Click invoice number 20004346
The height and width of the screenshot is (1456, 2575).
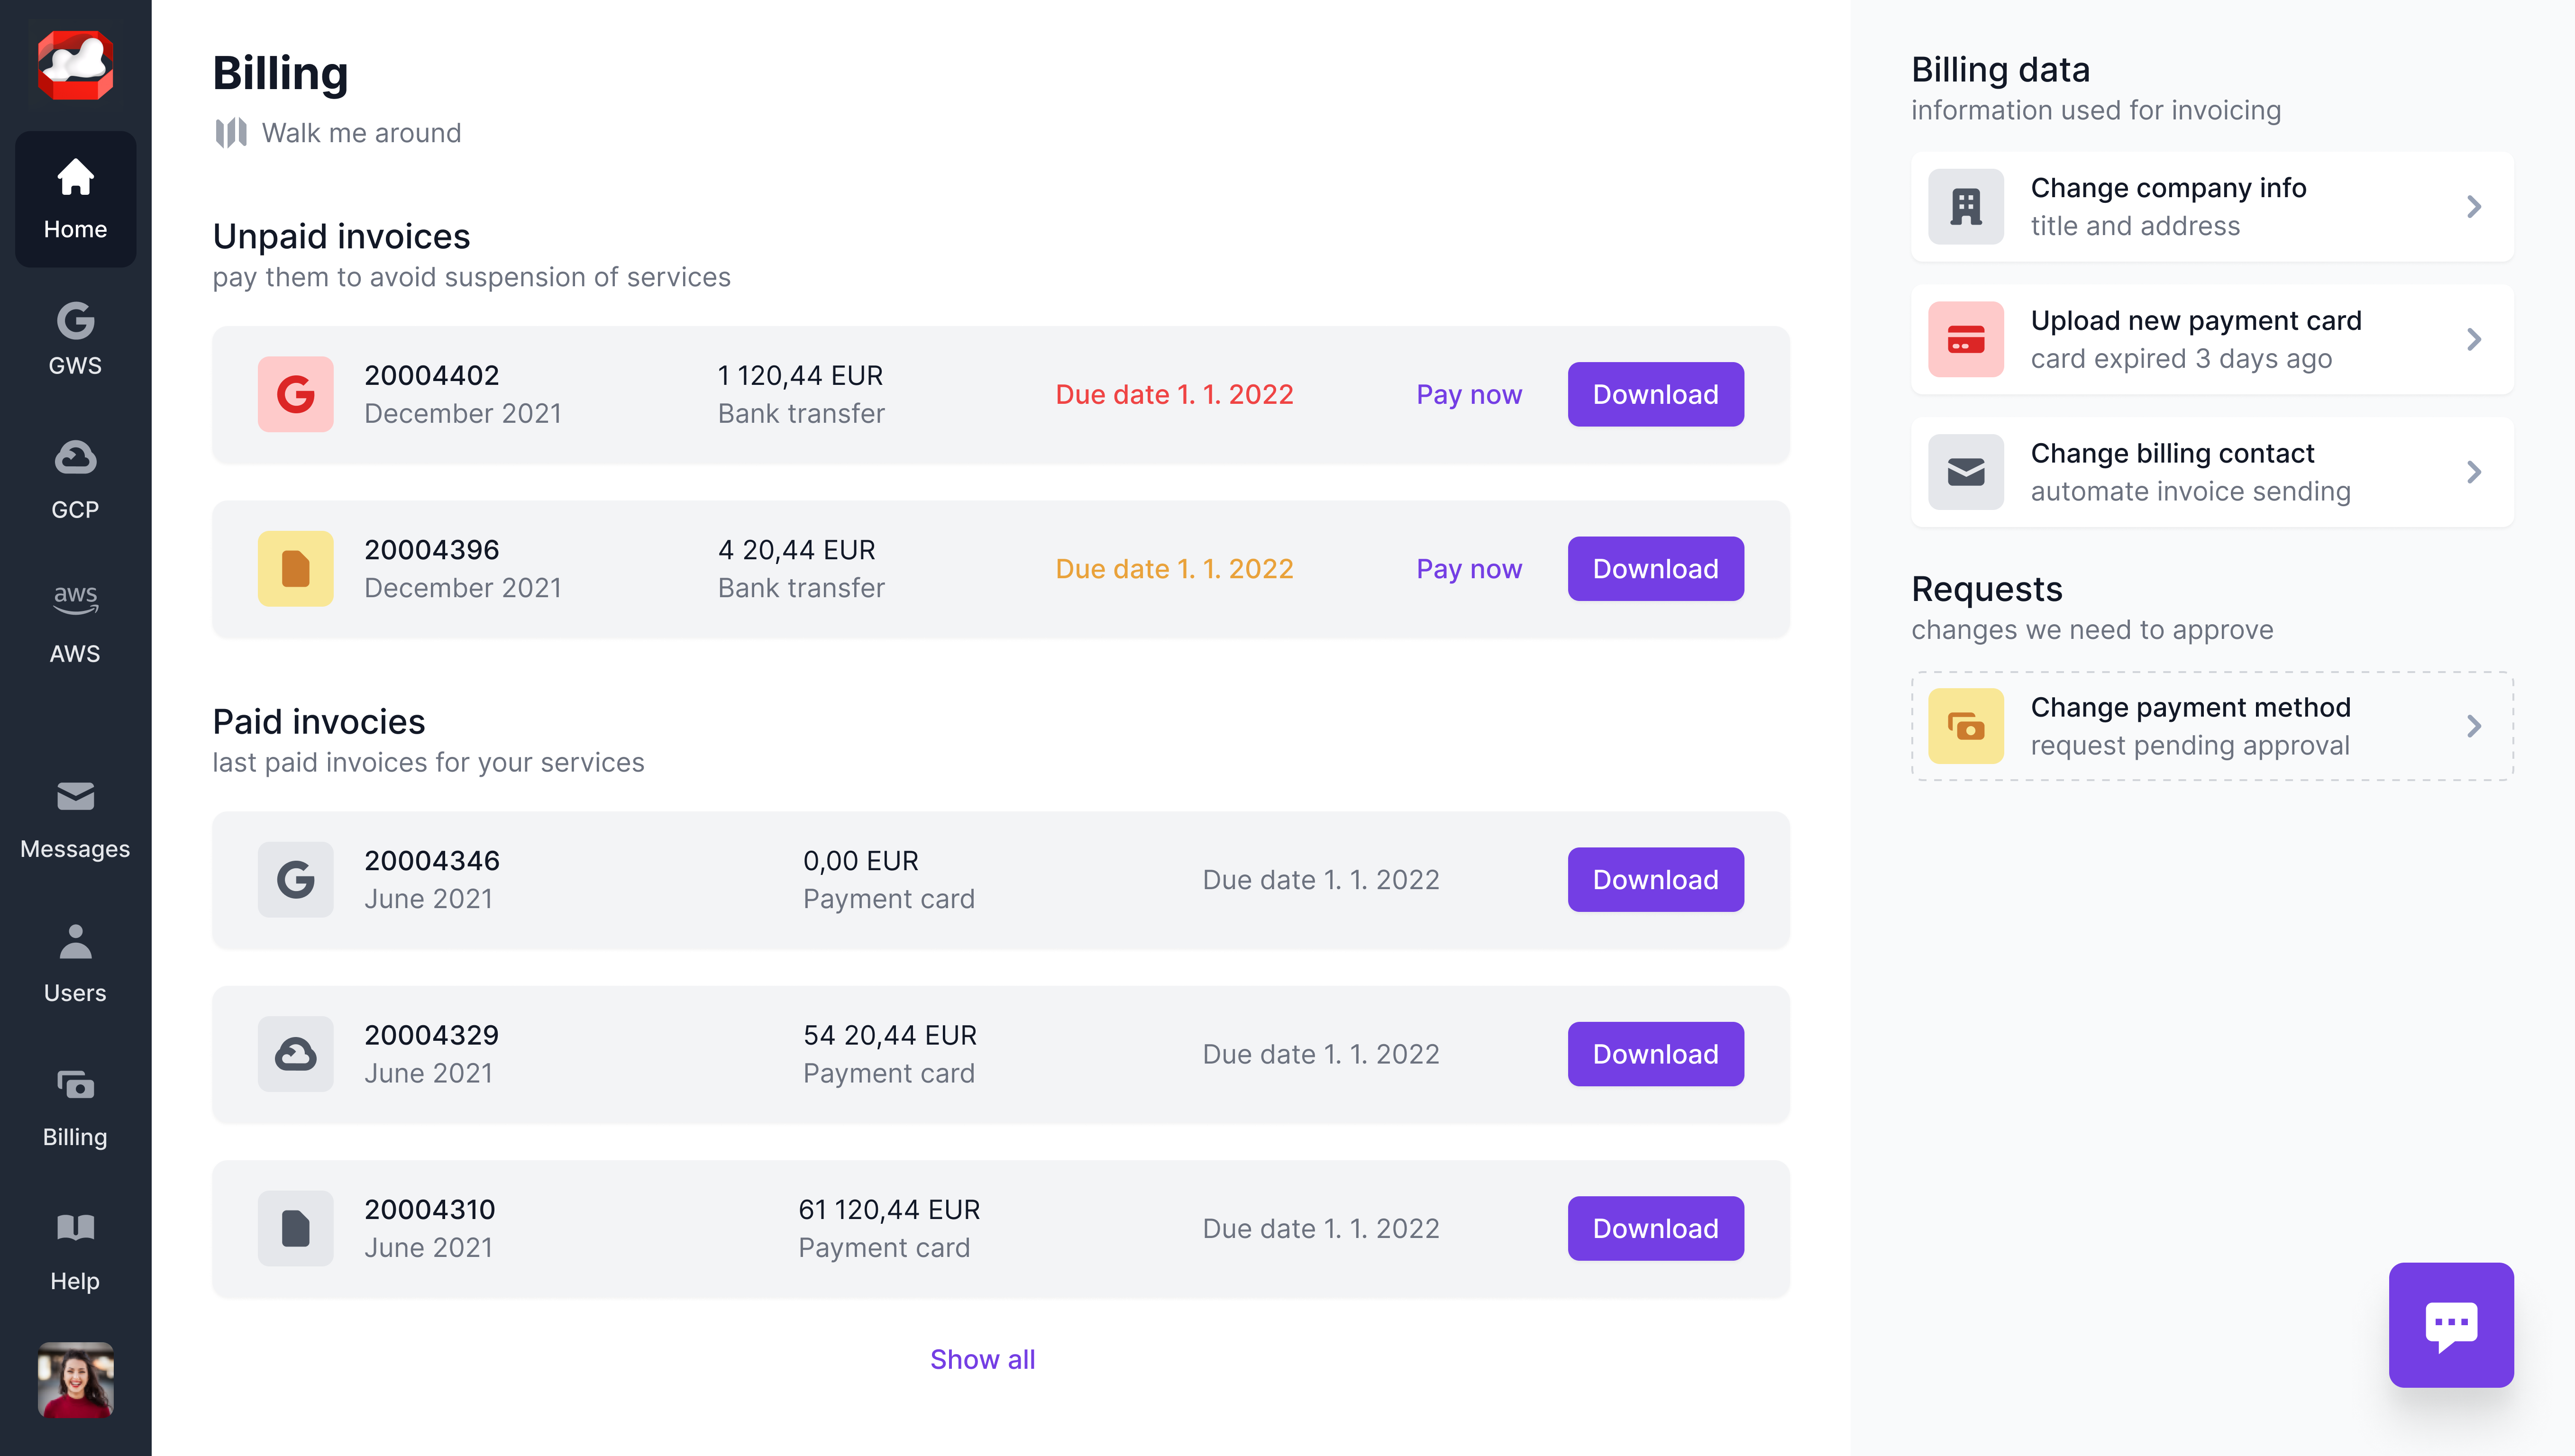coord(431,860)
